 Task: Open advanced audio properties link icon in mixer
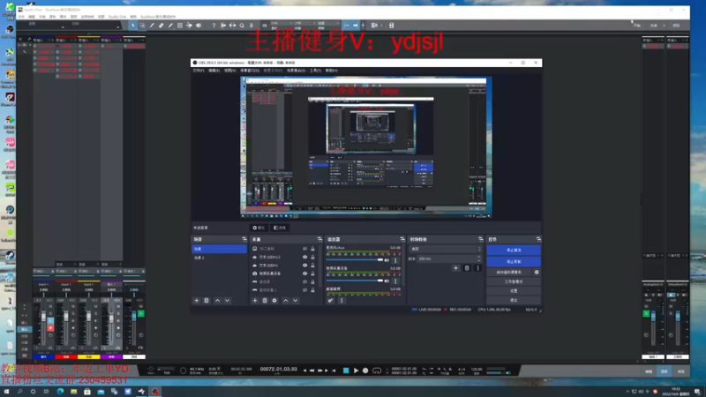[330, 300]
